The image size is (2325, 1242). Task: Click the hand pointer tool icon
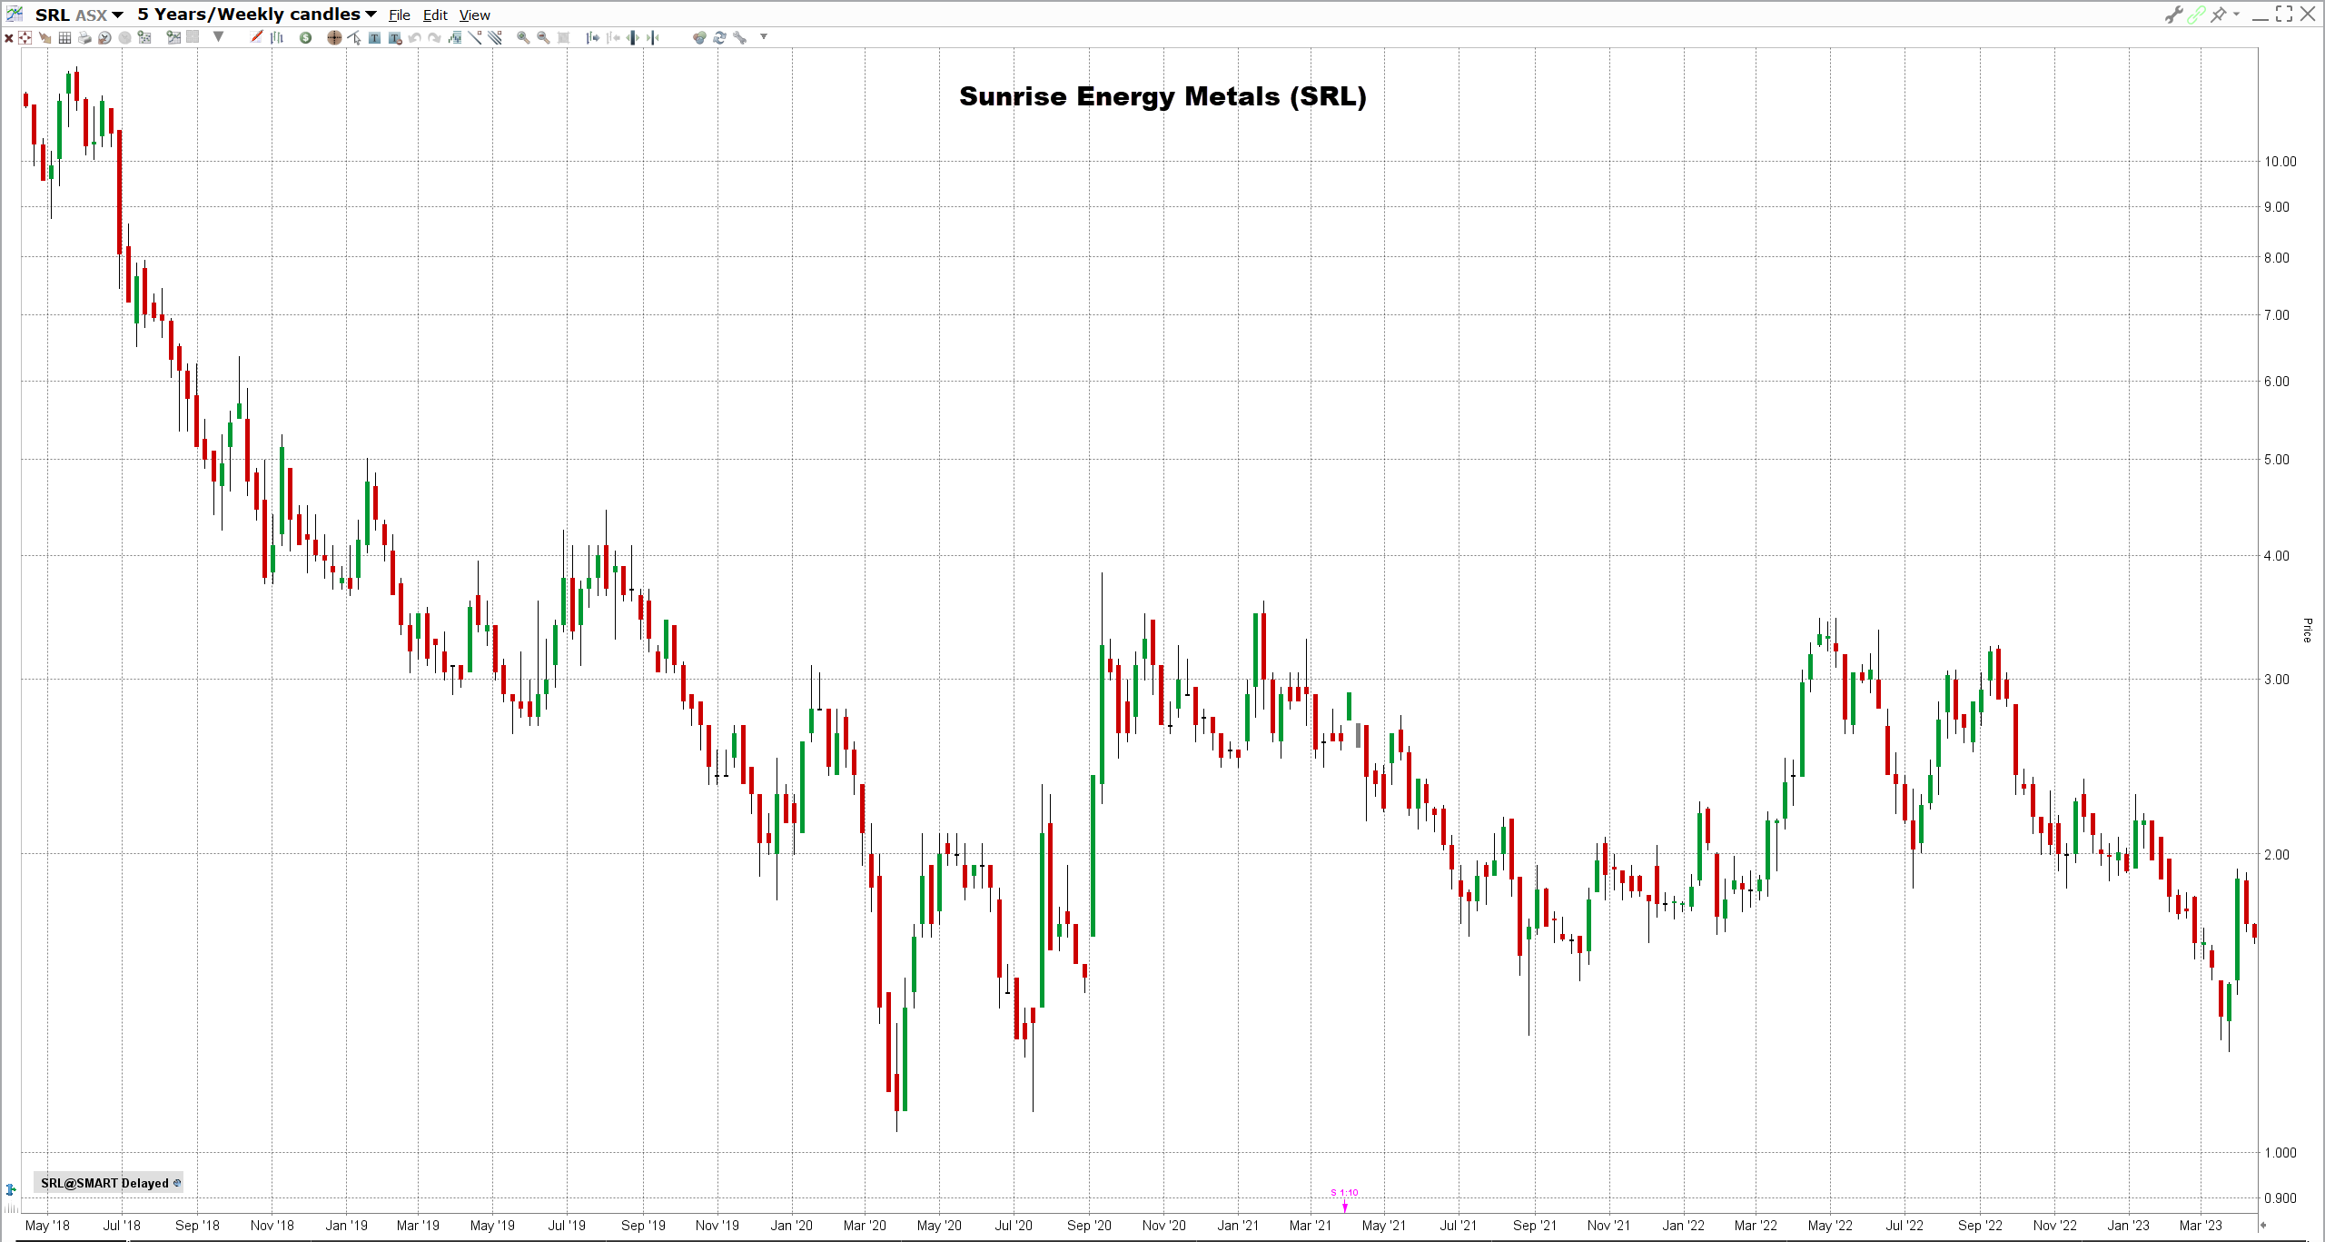pos(45,37)
